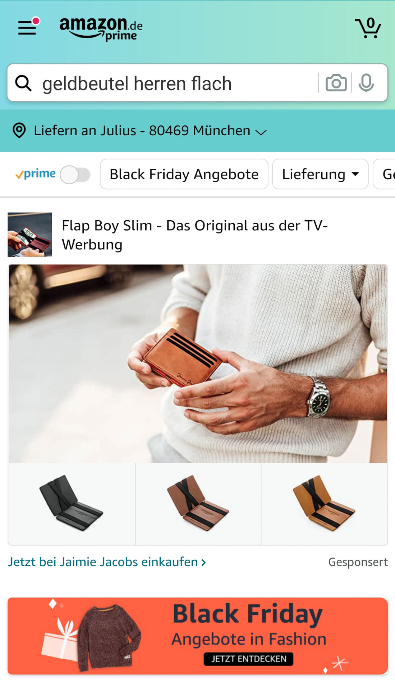Open the Flap Boy Slim headline
395x691 pixels.
pos(194,235)
